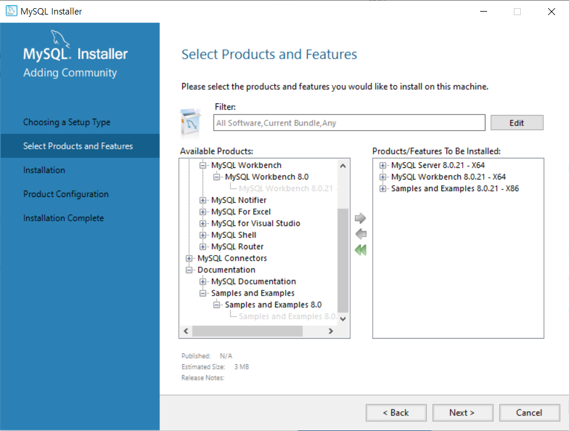The height and width of the screenshot is (431, 569).
Task: Select MySQL for Visual Studio item
Action: [256, 223]
